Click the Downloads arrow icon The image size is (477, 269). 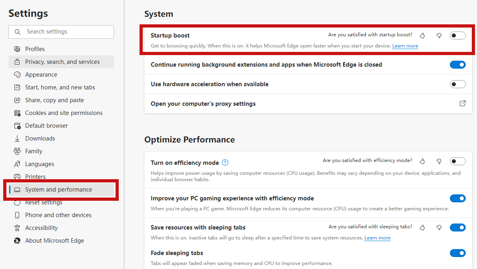17,138
